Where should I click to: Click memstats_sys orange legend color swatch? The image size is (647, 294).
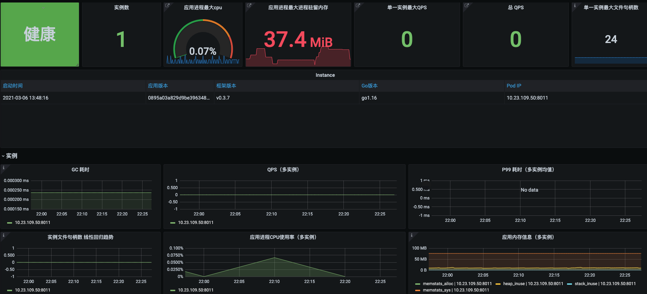[x=418, y=290]
